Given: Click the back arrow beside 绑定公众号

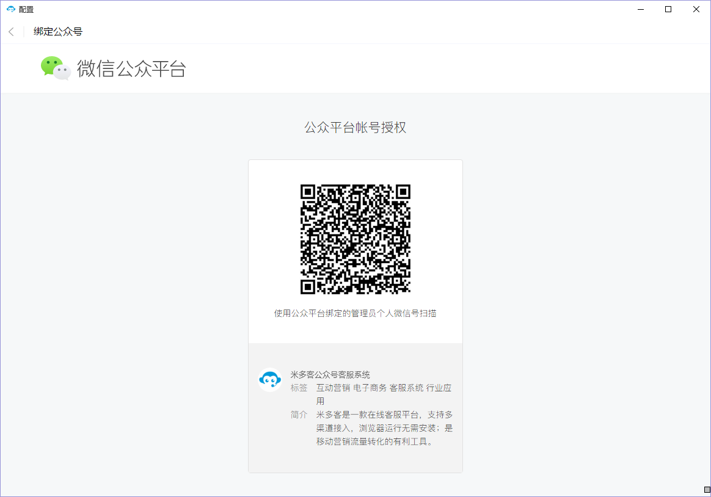Looking at the screenshot, I should click(11, 32).
